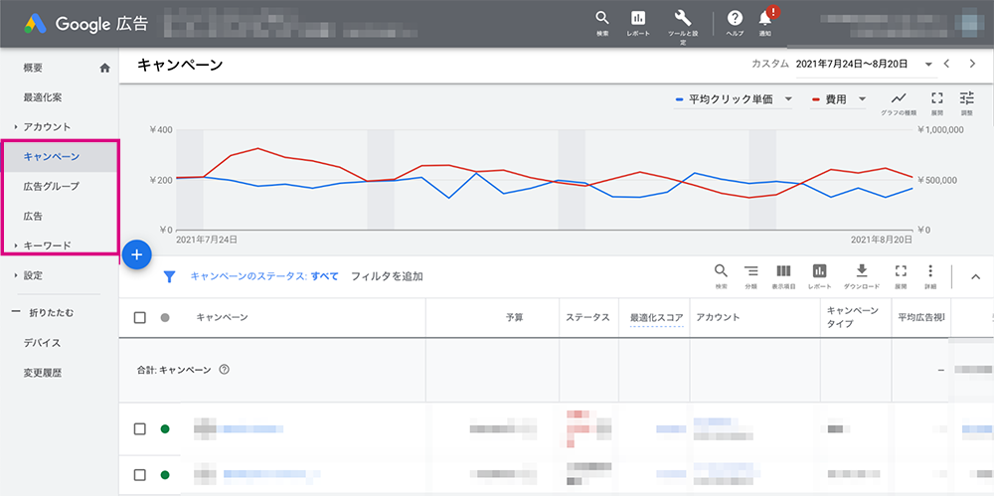
Task: Sort by キャンペーン タイプ column header
Action: tap(853, 317)
